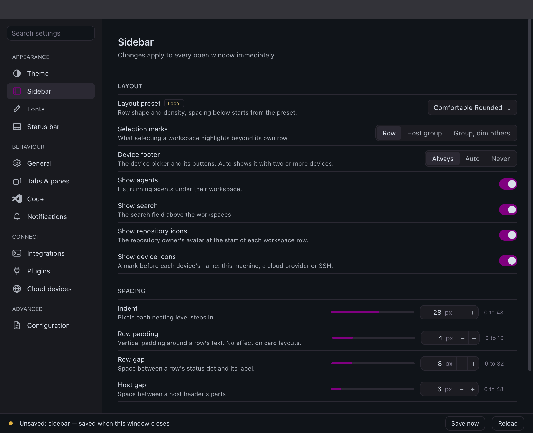Click the Plugins plug icon
533x433 pixels.
click(x=17, y=271)
